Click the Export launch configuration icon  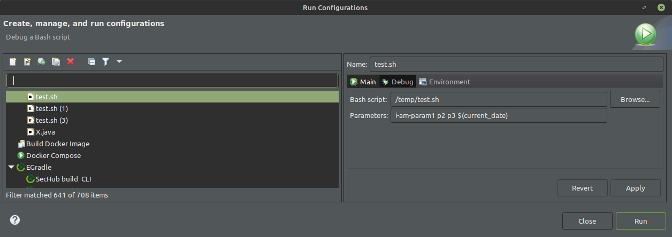pos(41,61)
